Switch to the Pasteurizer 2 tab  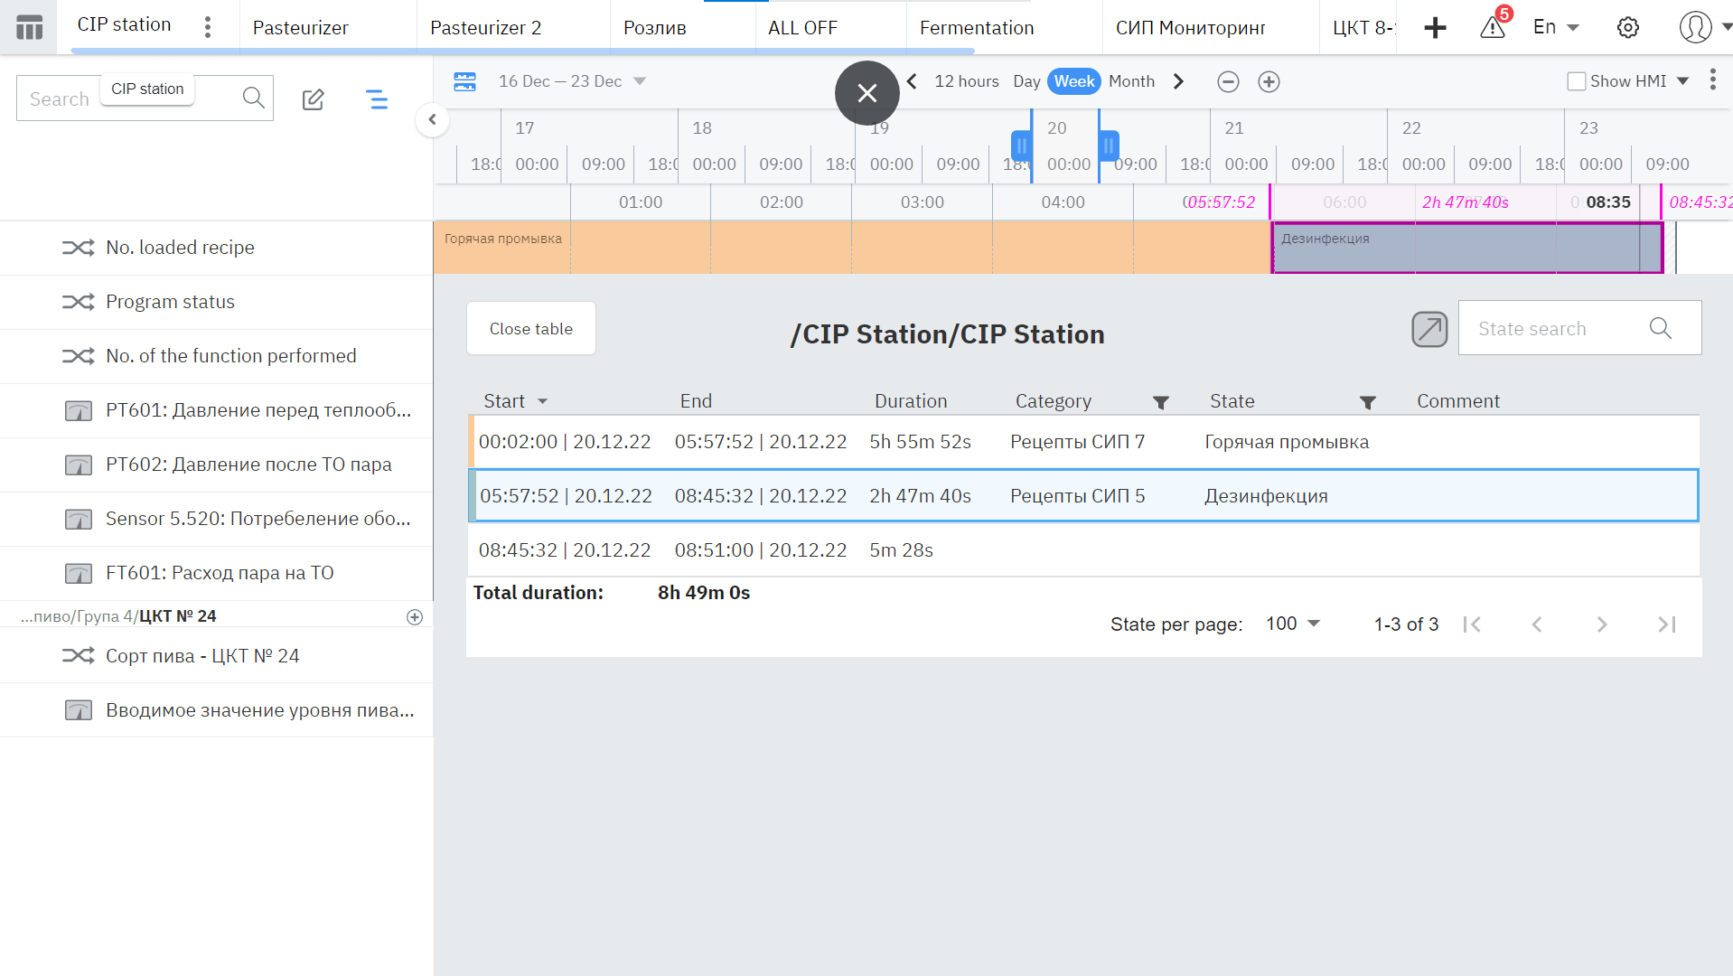(x=485, y=27)
